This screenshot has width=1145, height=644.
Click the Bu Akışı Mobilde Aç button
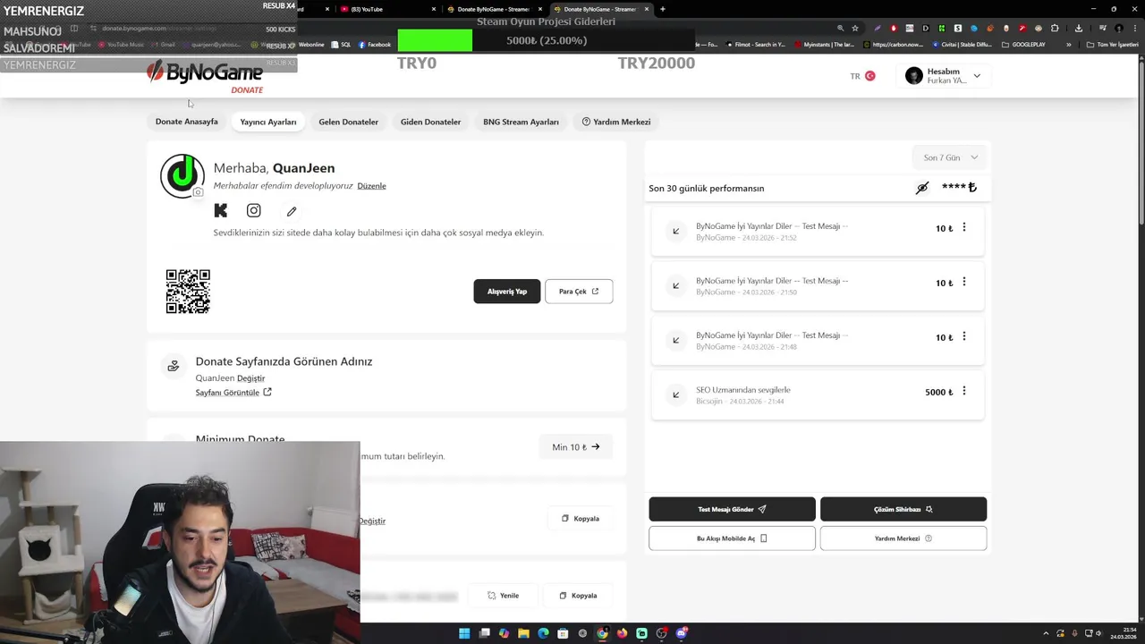732,538
